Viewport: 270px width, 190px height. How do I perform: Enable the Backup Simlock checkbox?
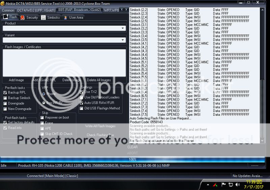pyautogui.click(x=5, y=98)
